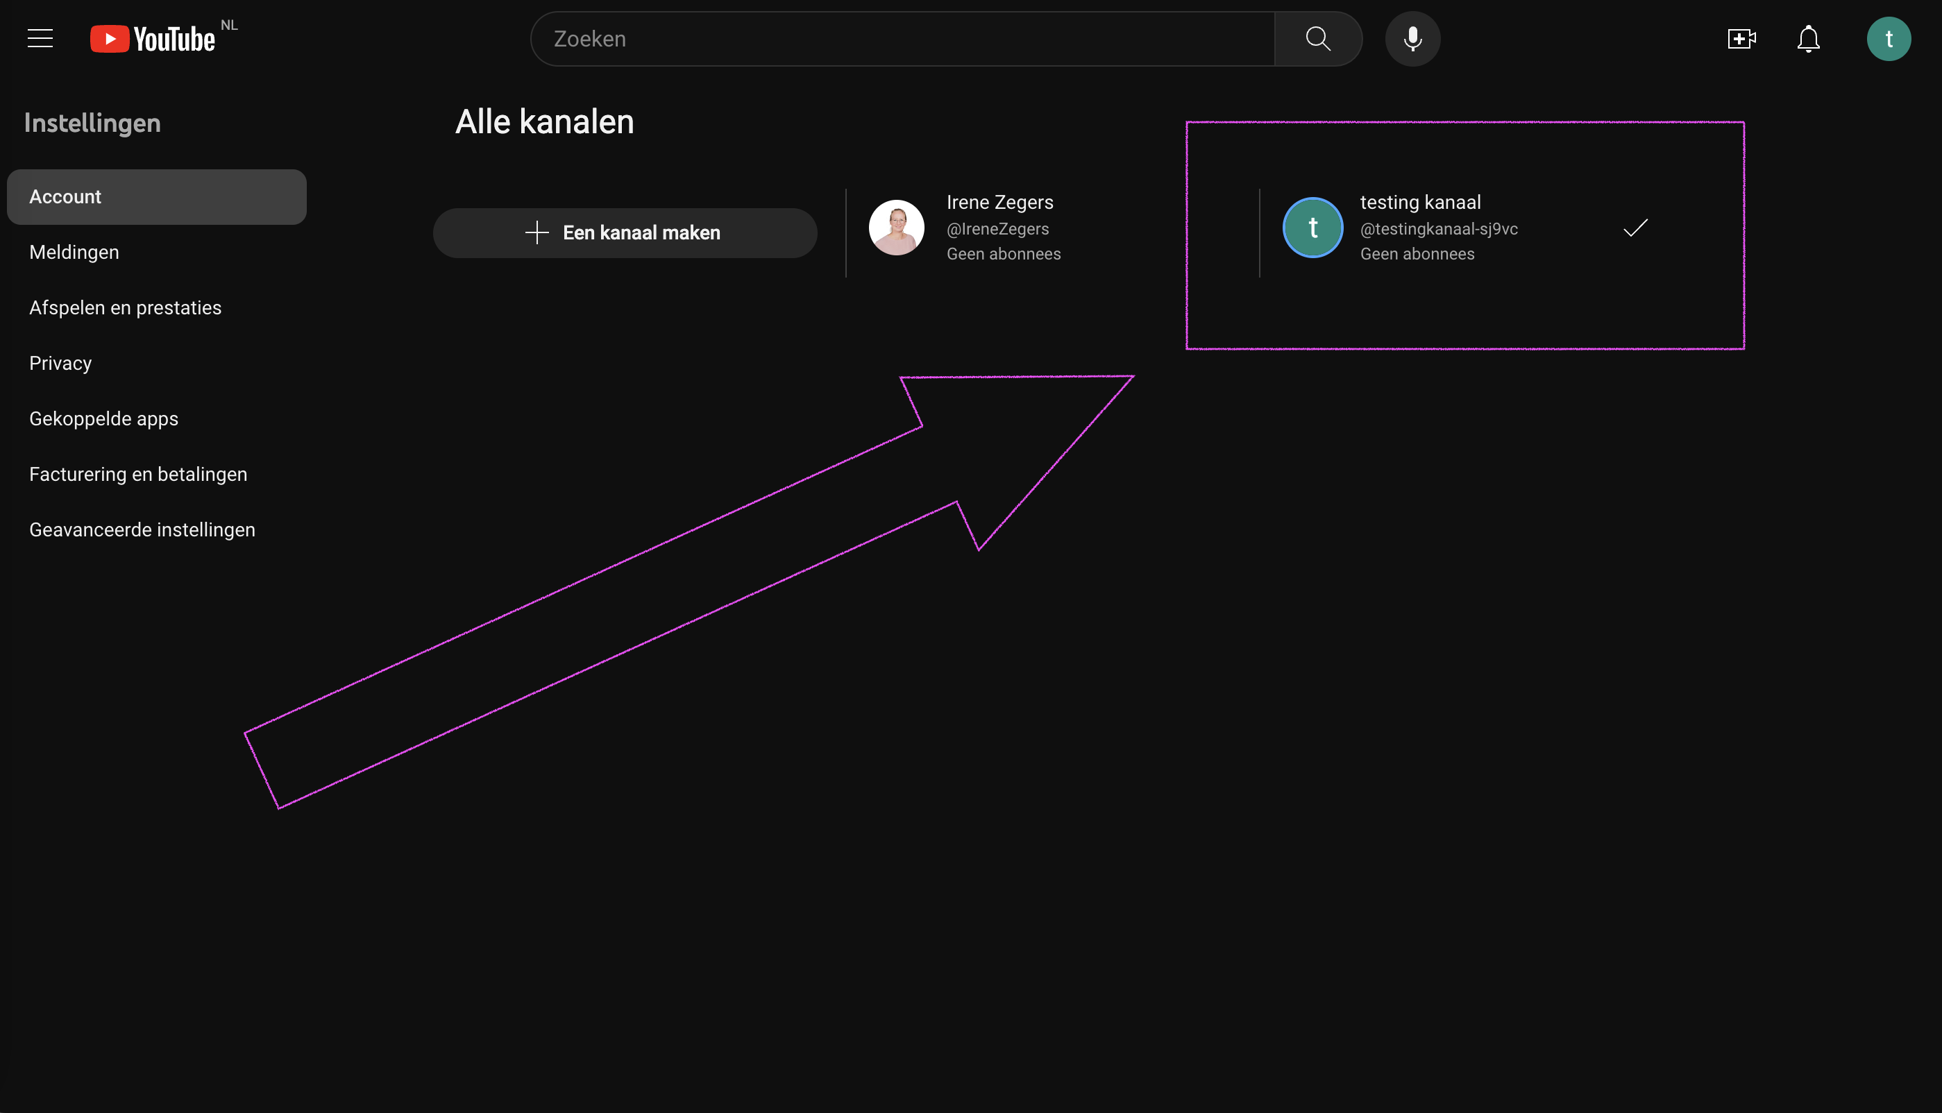Open Gekoppelde apps settings

(157, 419)
